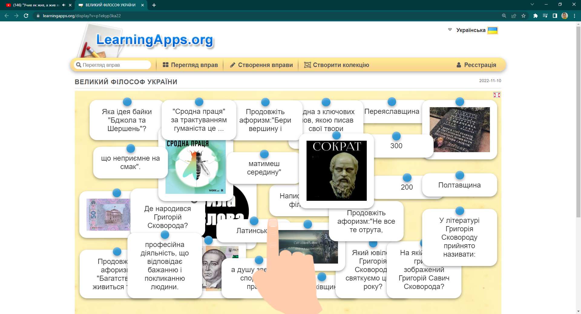Expand the tab search chevron
This screenshot has width=581, height=314.
(x=532, y=5)
